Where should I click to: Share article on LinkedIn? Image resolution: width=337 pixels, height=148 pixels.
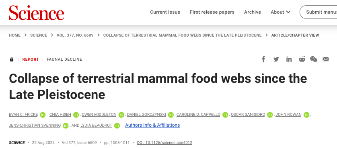(x=289, y=59)
